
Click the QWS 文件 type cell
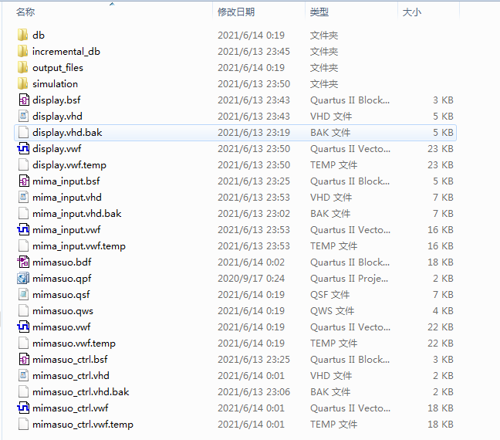pos(332,311)
